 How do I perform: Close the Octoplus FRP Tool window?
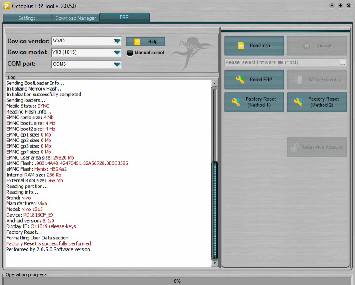pyautogui.click(x=349, y=6)
